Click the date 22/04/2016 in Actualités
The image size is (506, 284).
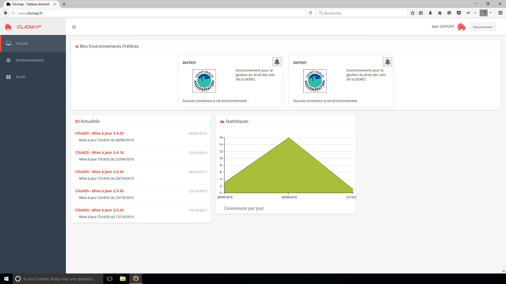pos(198,153)
